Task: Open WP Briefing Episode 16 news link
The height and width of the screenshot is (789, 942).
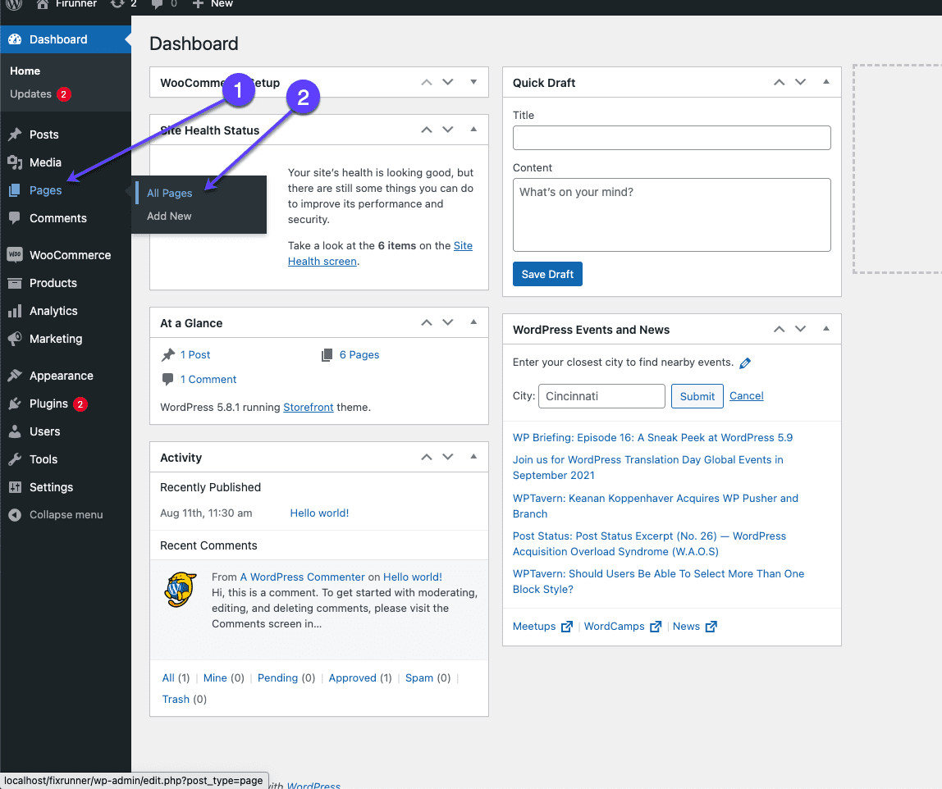Action: point(652,438)
